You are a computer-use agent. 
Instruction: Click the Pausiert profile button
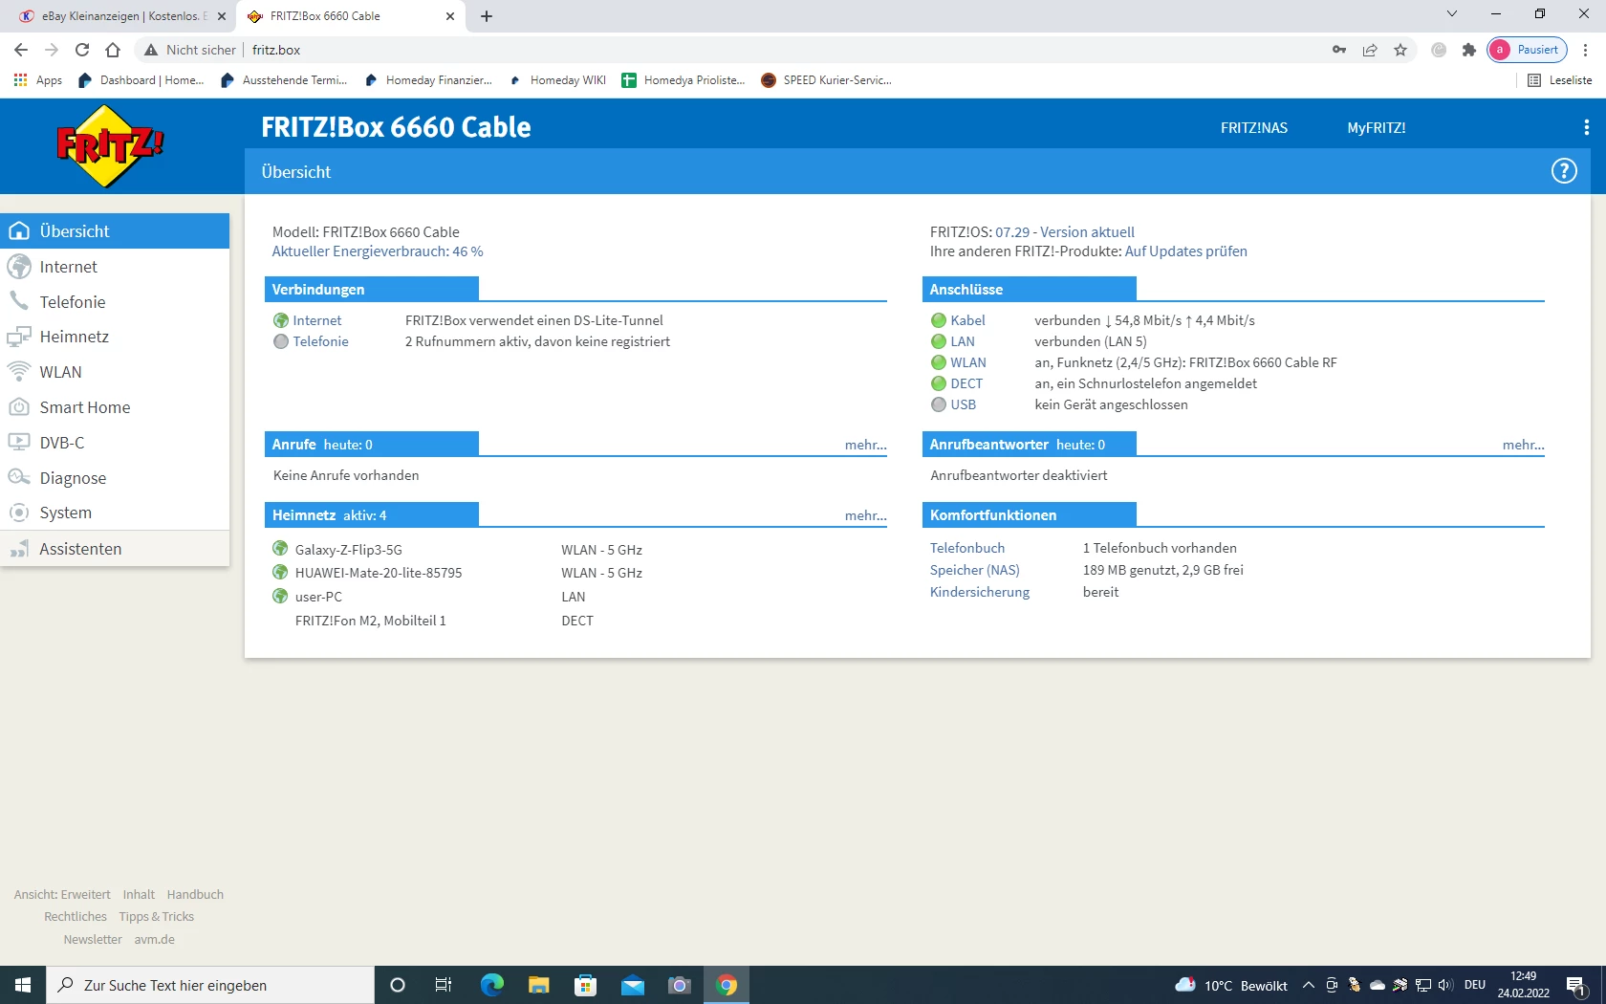pos(1527,50)
